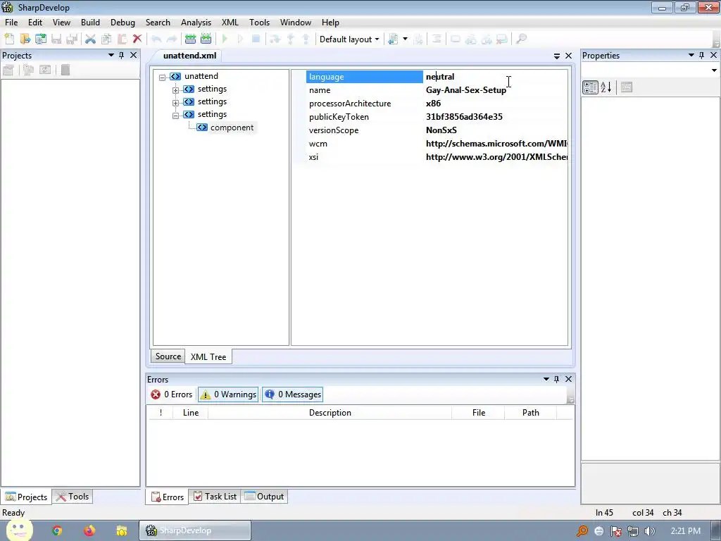Start debugging with the green Run icon
Viewport: 721px width, 541px height.
coord(225,39)
